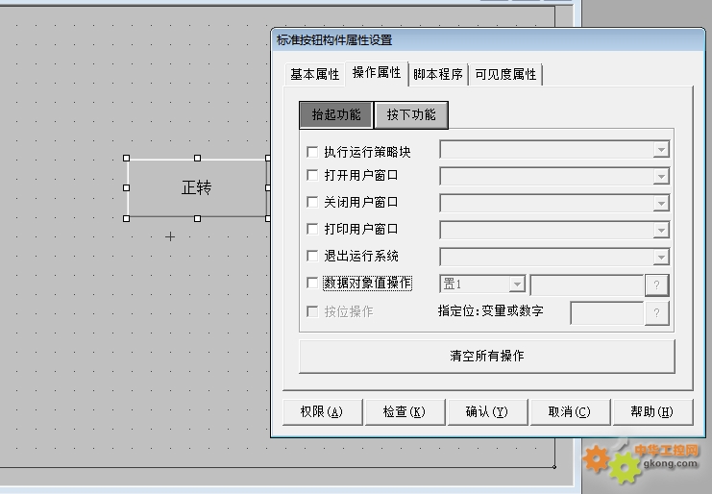Open the 打开用户窗口 dropdown list
This screenshot has width=712, height=494.
(x=661, y=176)
